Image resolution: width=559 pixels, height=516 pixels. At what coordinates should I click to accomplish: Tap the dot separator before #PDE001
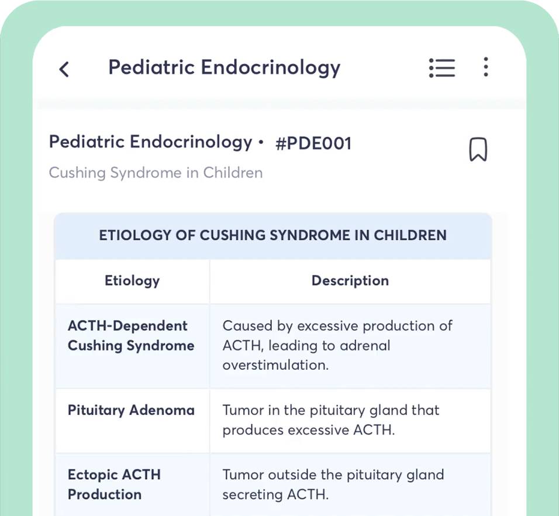pos(261,142)
